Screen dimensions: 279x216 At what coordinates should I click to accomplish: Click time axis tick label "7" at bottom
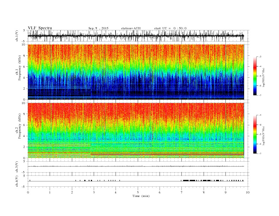pyautogui.click(x=182, y=192)
